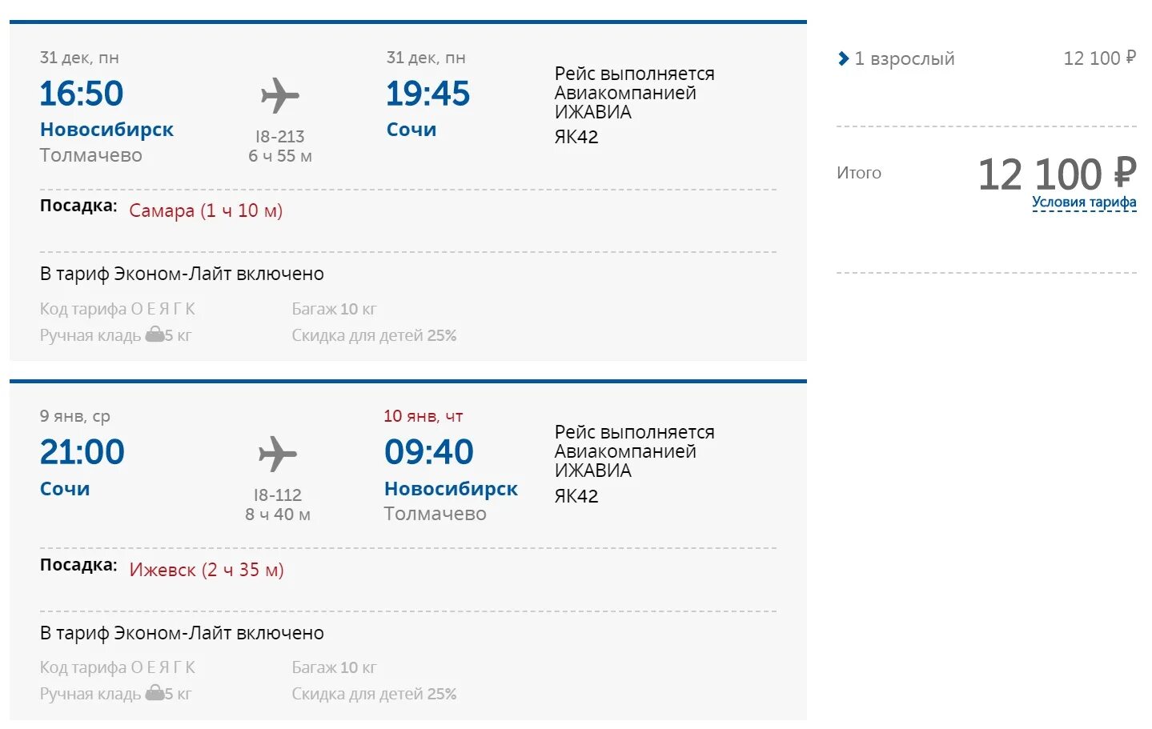The height and width of the screenshot is (729, 1152).
Task: Click the airplane icon for flight I8-213
Action: coord(279,96)
